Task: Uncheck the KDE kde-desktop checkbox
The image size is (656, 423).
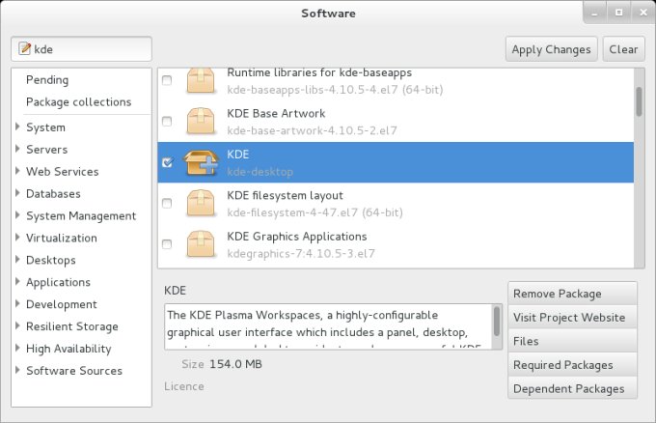Action: tap(167, 162)
